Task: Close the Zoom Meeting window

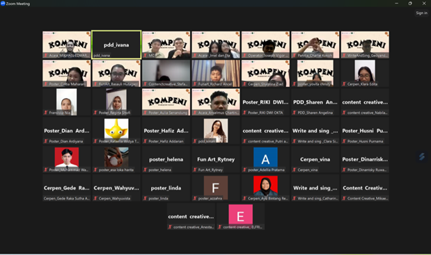Action: coord(424,3)
